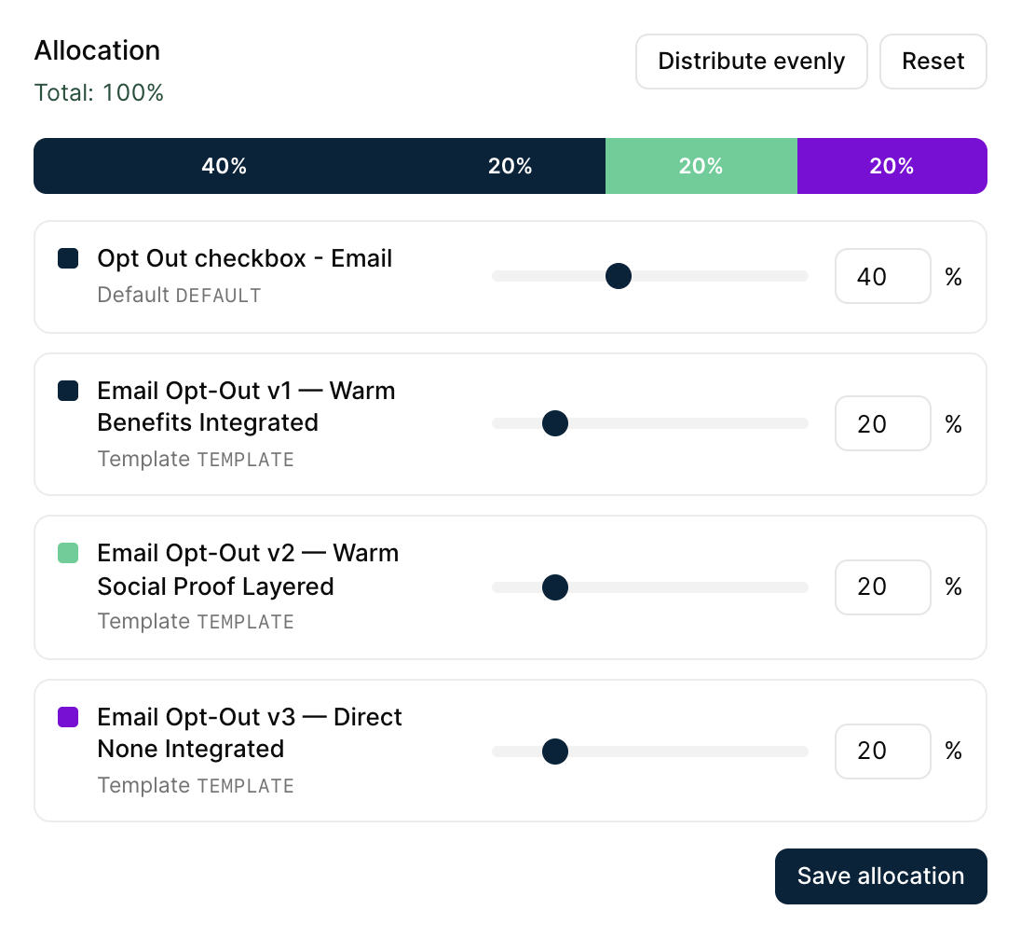Focus the 40 percent input field
This screenshot has width=1021, height=938.
882,276
